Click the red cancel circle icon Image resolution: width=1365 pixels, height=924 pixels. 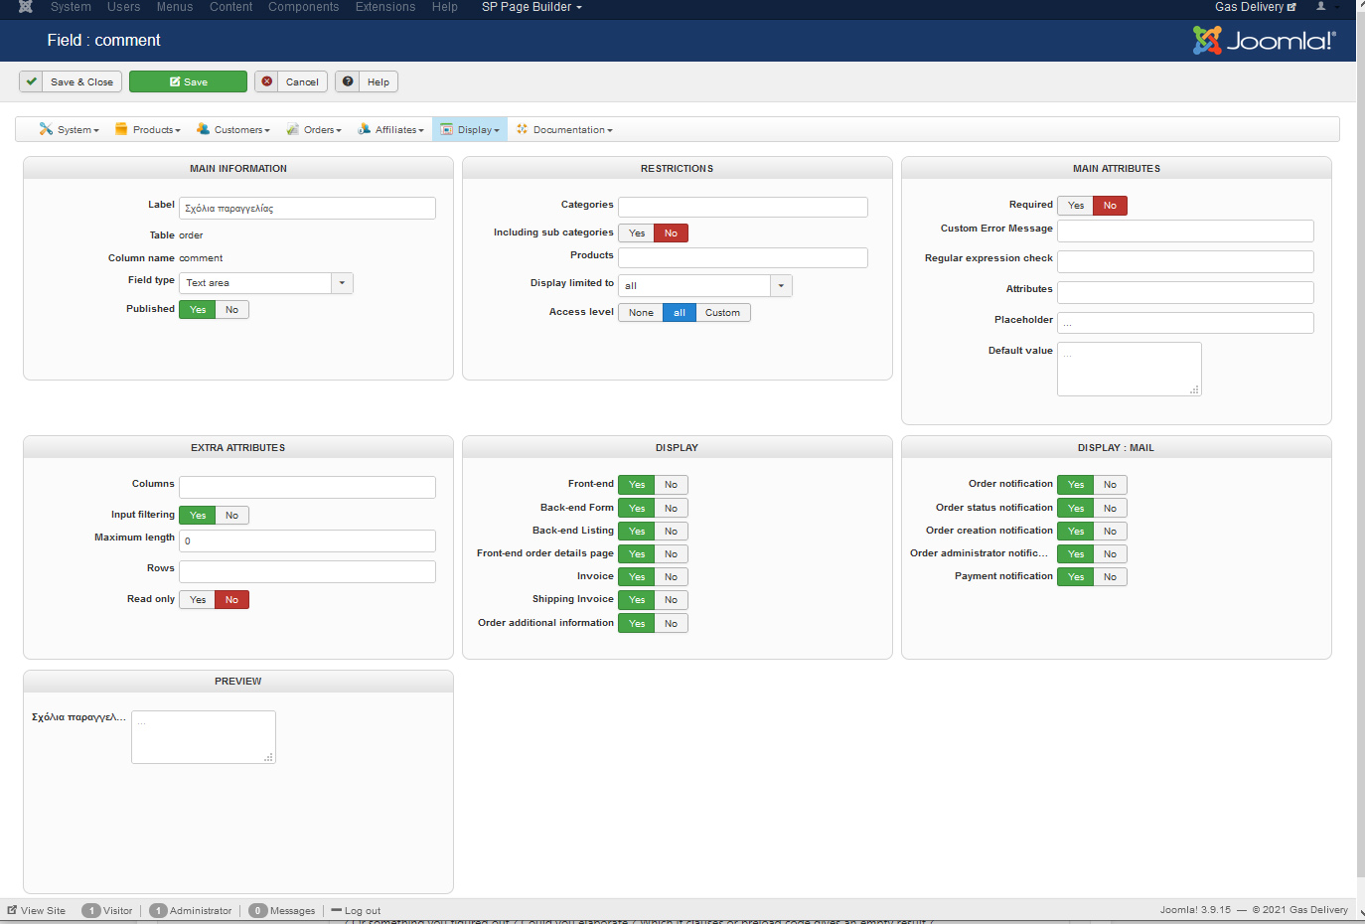click(x=267, y=81)
